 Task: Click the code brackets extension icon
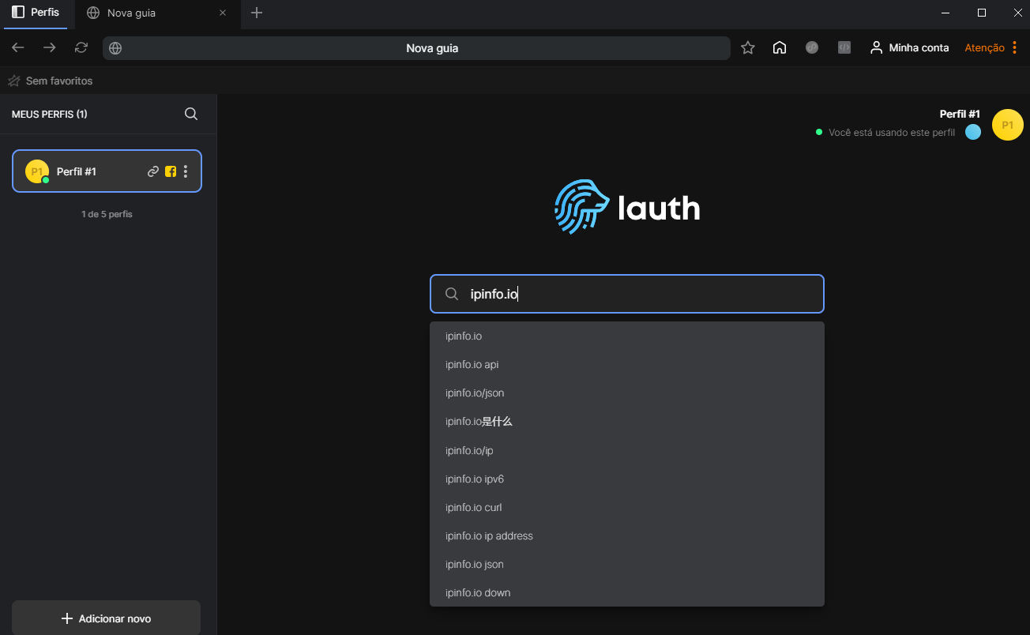pos(844,47)
